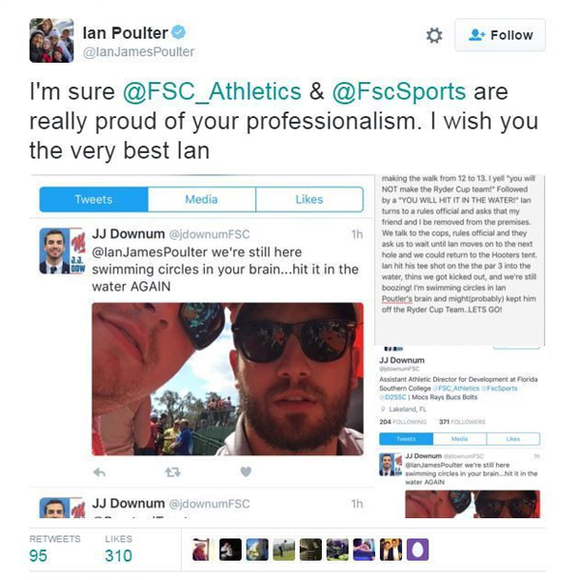
Task: Open the @FscSports mention link
Action: click(398, 93)
